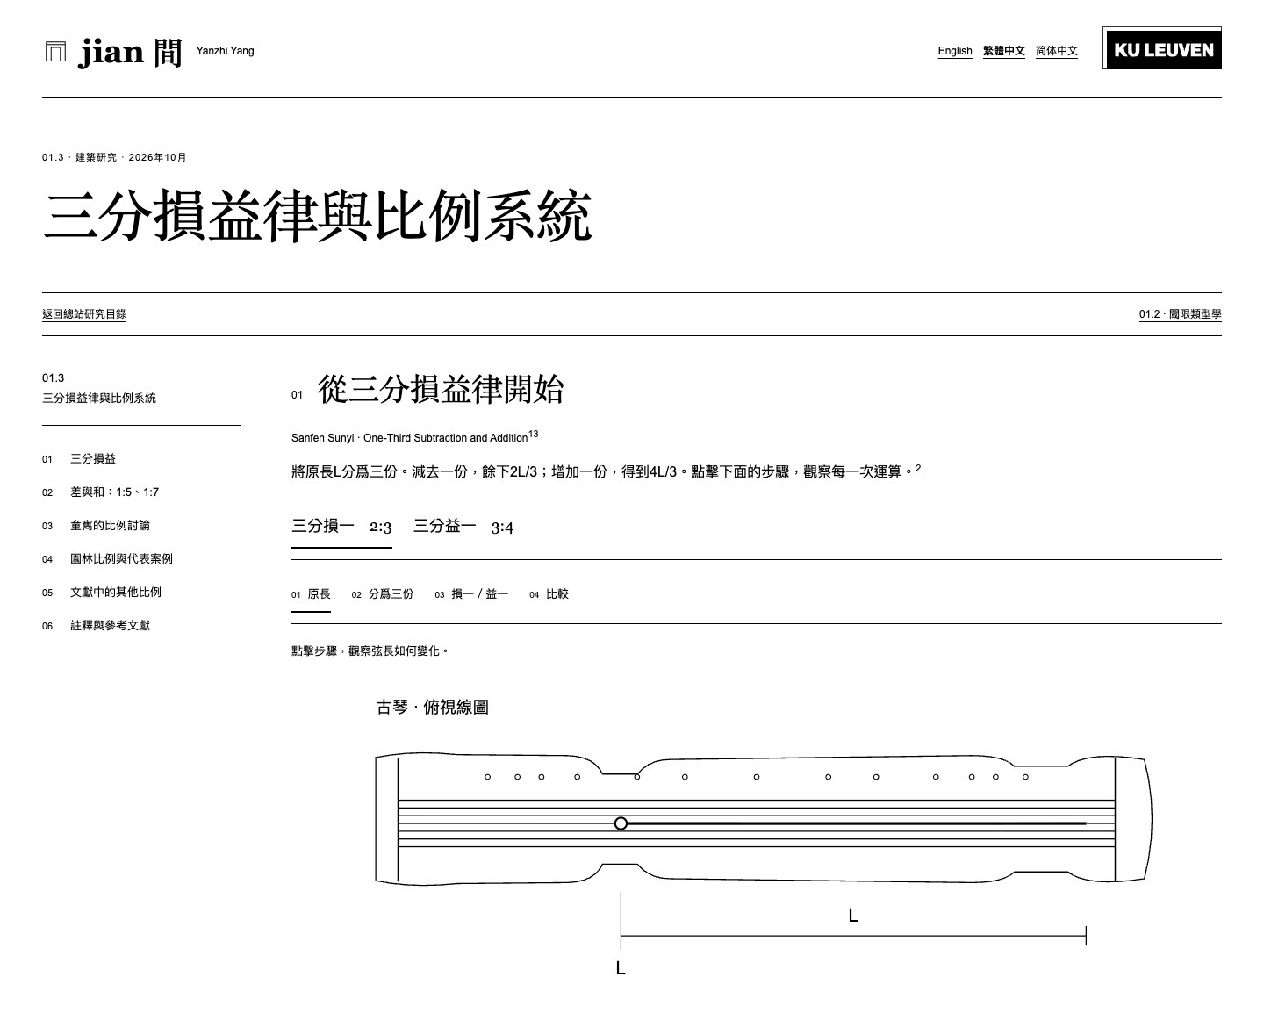Click the L label above dimension line
Screen dimensions: 1264x1028
coord(853,916)
